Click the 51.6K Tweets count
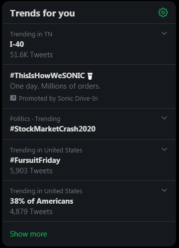Image resolution: width=179 pixels, height=248 pixels. [31, 55]
